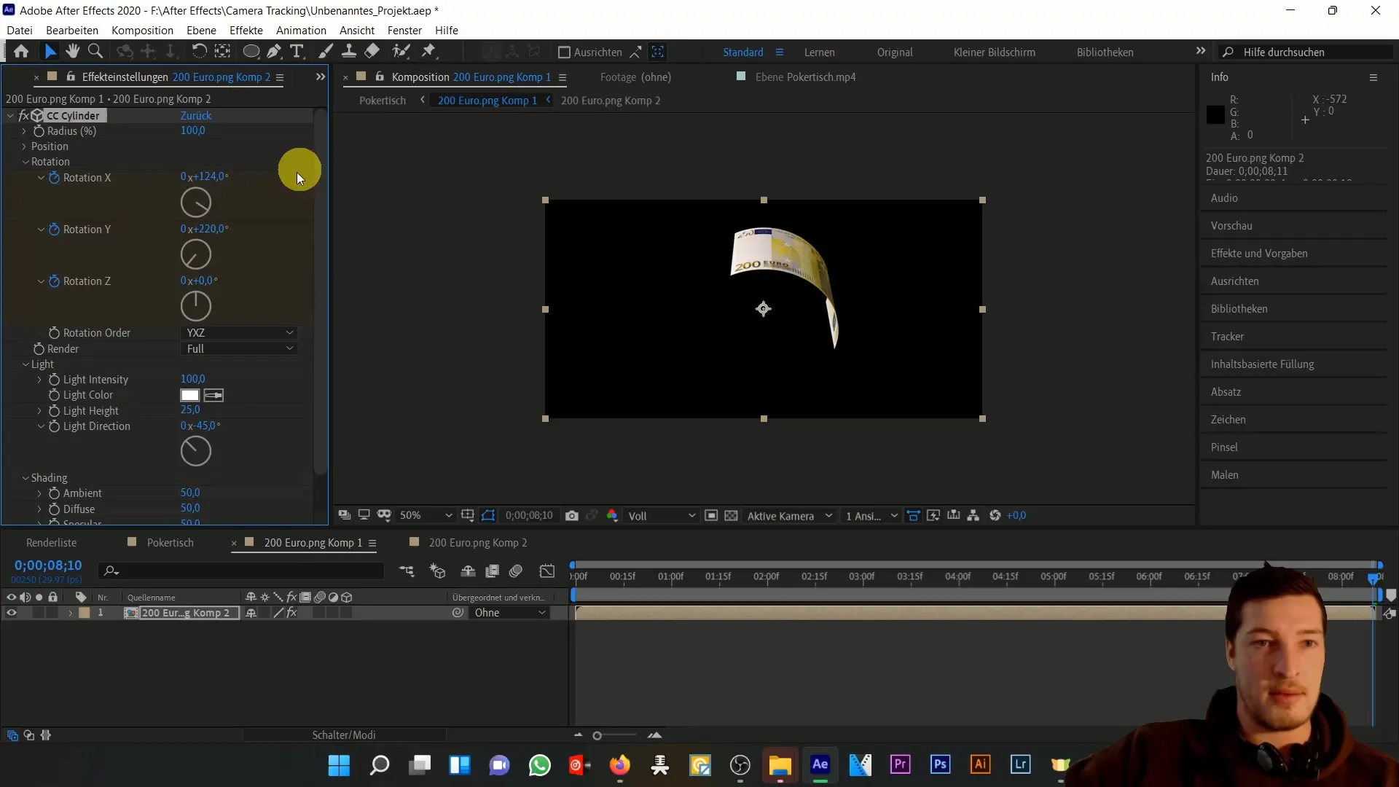Viewport: 1399px width, 787px height.
Task: Expand the Light Intensity parameter
Action: click(x=39, y=379)
